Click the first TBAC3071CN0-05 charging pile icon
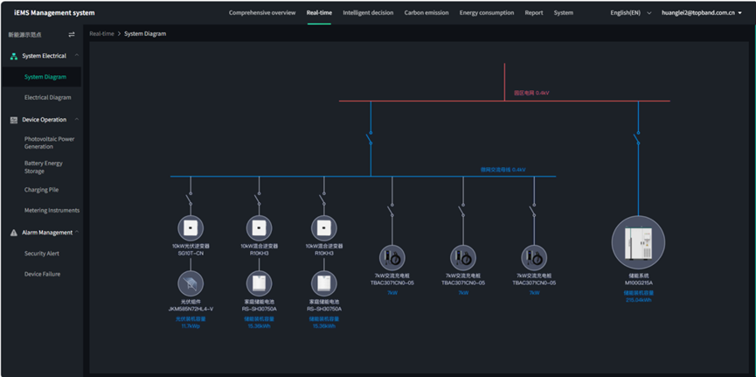 point(392,258)
